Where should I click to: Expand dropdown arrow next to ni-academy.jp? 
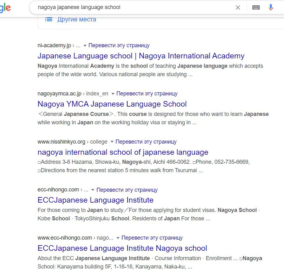85,45
